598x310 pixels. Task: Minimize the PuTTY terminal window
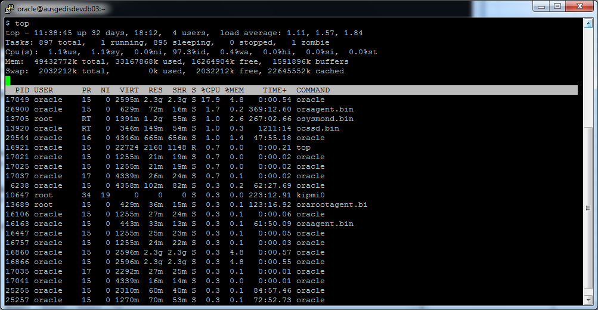coord(541,7)
